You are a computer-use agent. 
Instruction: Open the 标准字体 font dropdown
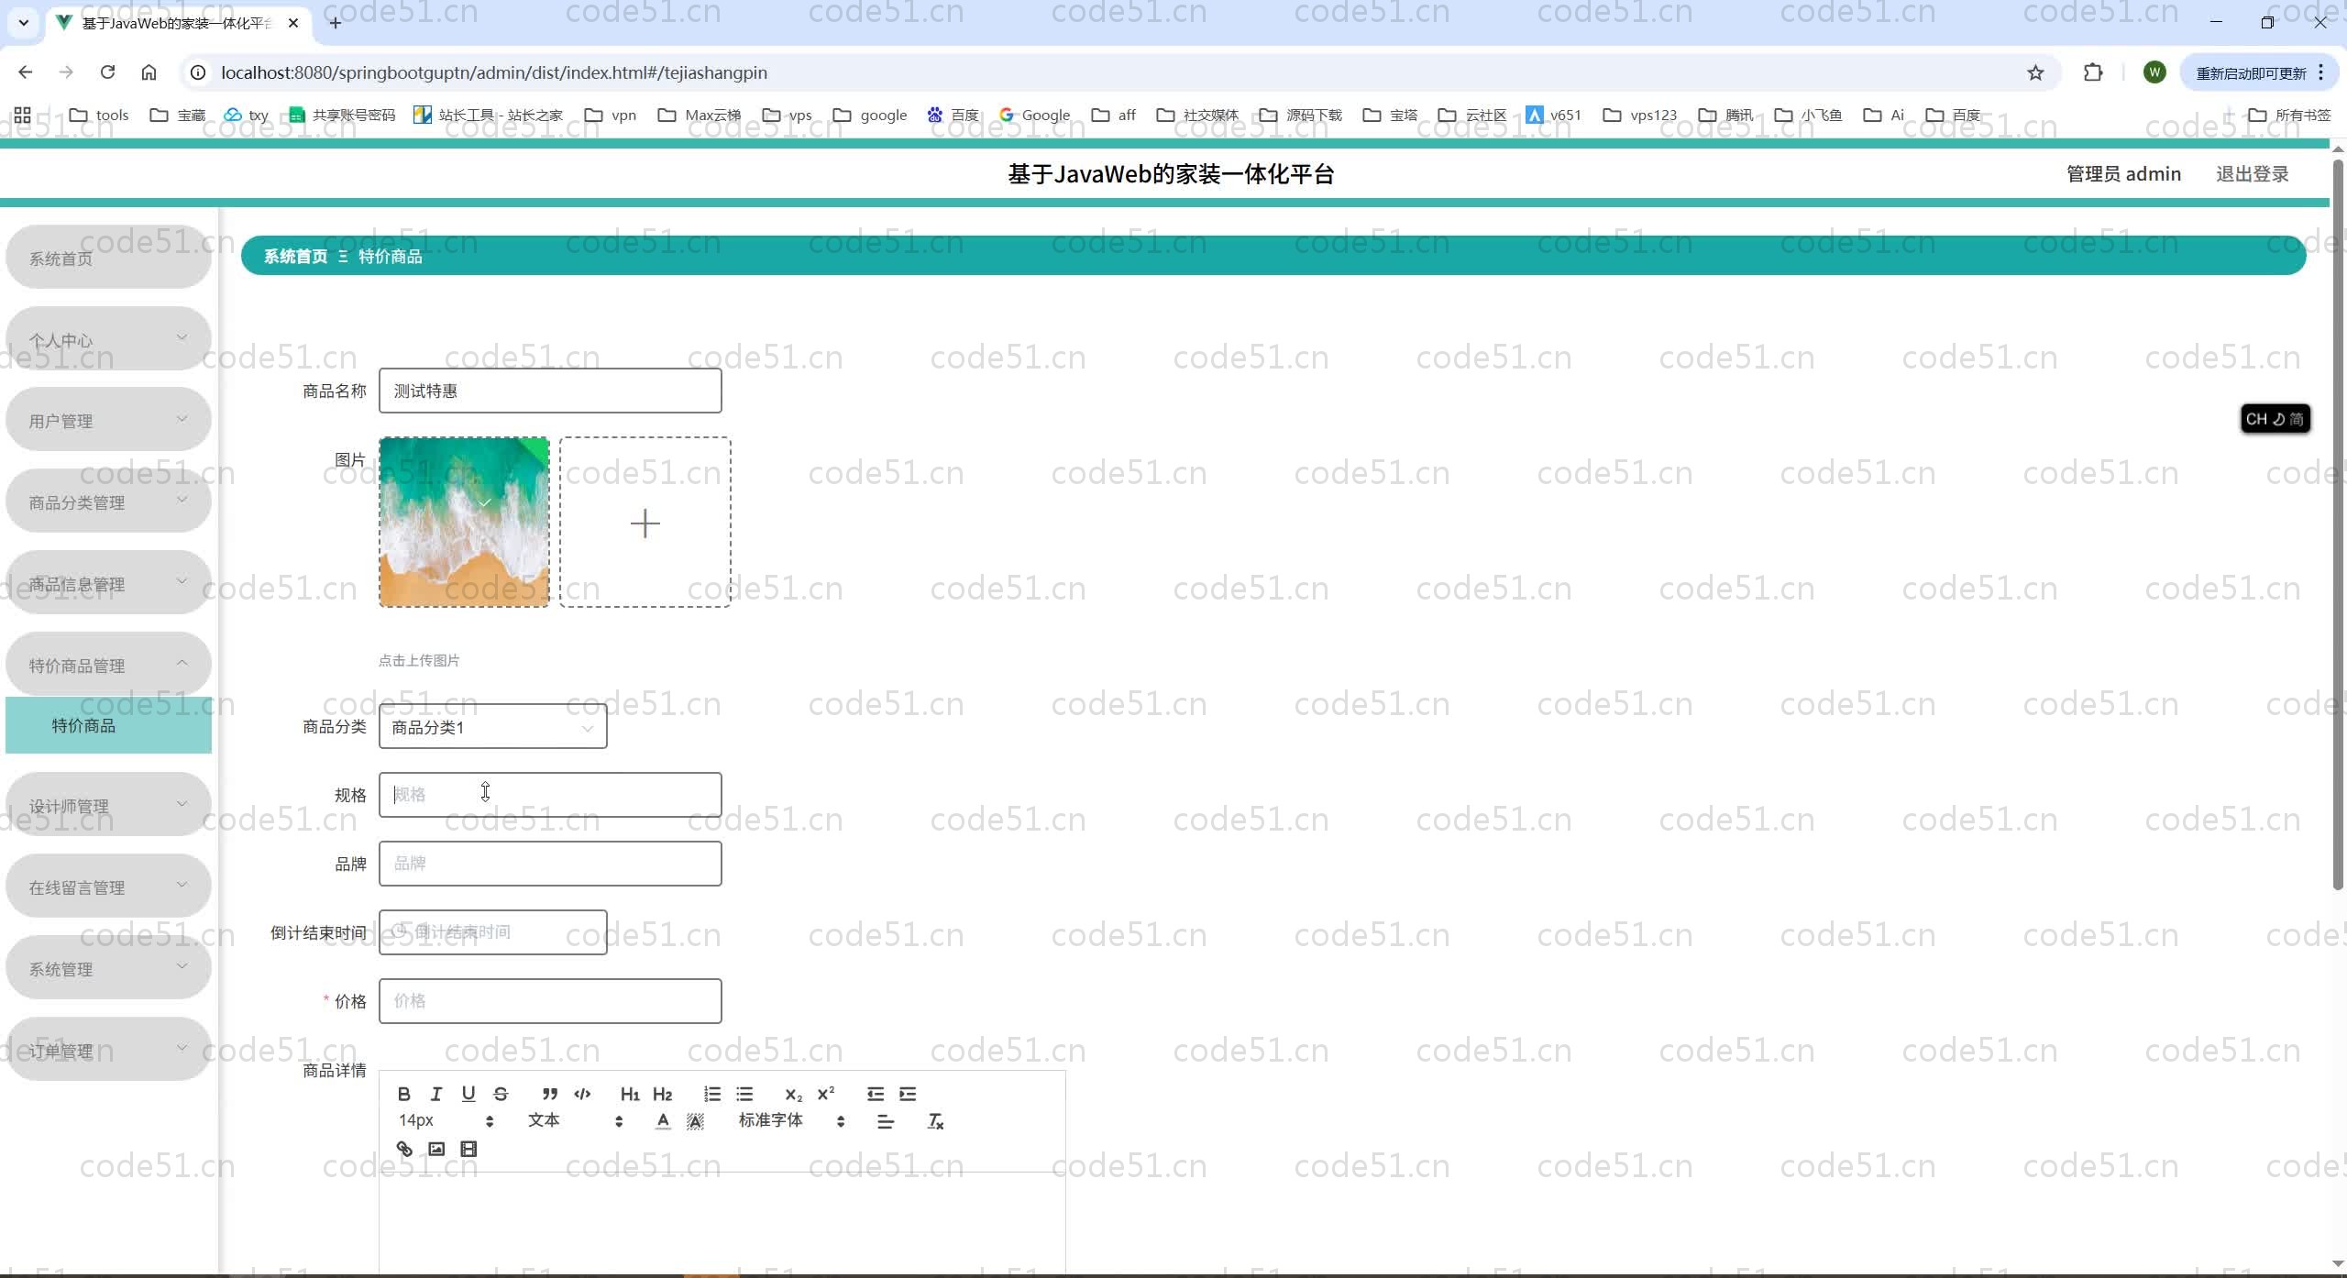[x=790, y=1120]
